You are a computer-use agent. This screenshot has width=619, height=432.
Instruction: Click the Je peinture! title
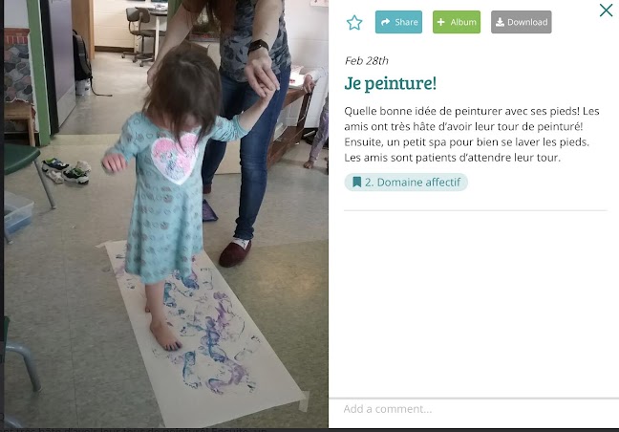(x=390, y=84)
